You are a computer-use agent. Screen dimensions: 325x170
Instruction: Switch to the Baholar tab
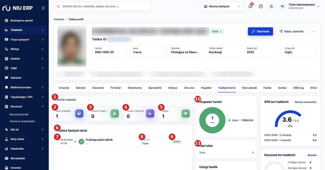click(81, 88)
